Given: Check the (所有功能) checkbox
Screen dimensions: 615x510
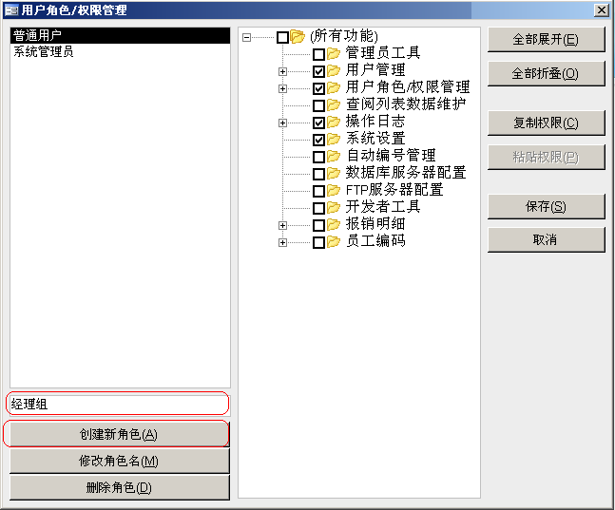Looking at the screenshot, I should coord(283,38).
